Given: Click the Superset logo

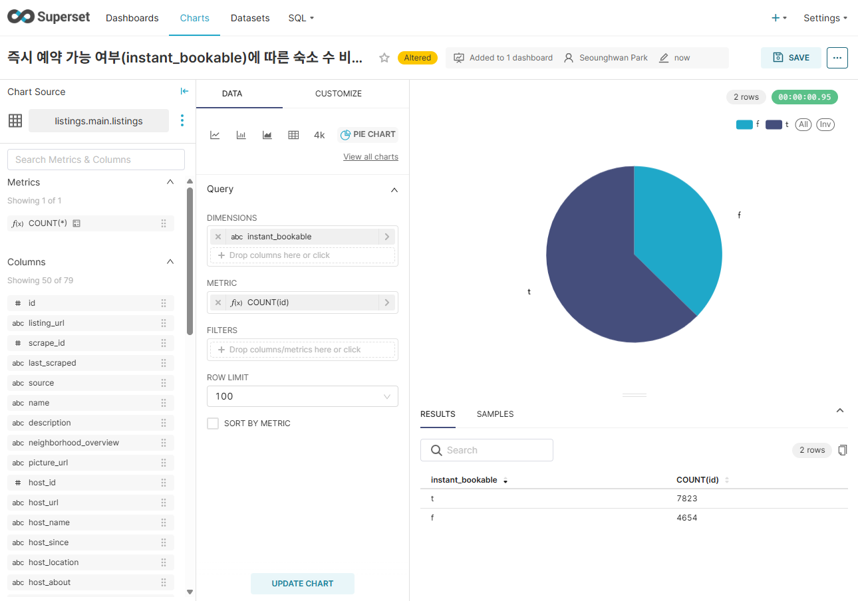Looking at the screenshot, I should coord(49,17).
